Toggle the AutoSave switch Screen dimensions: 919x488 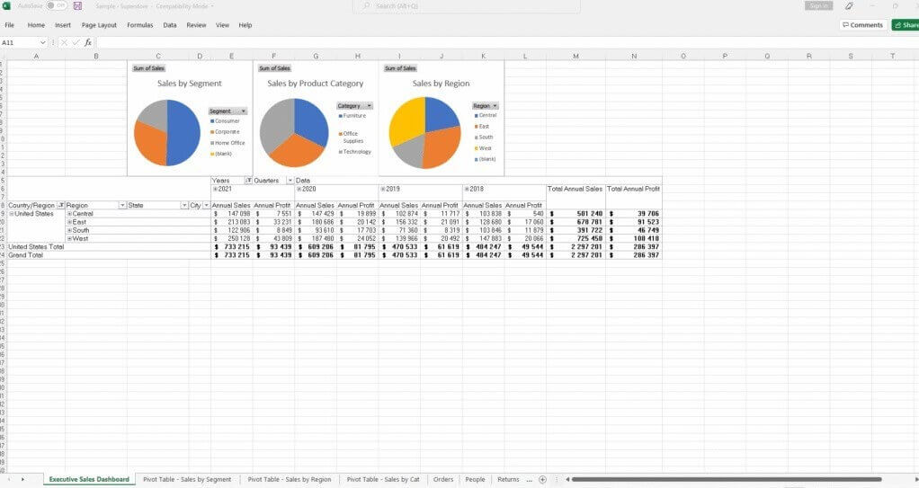(x=56, y=5)
